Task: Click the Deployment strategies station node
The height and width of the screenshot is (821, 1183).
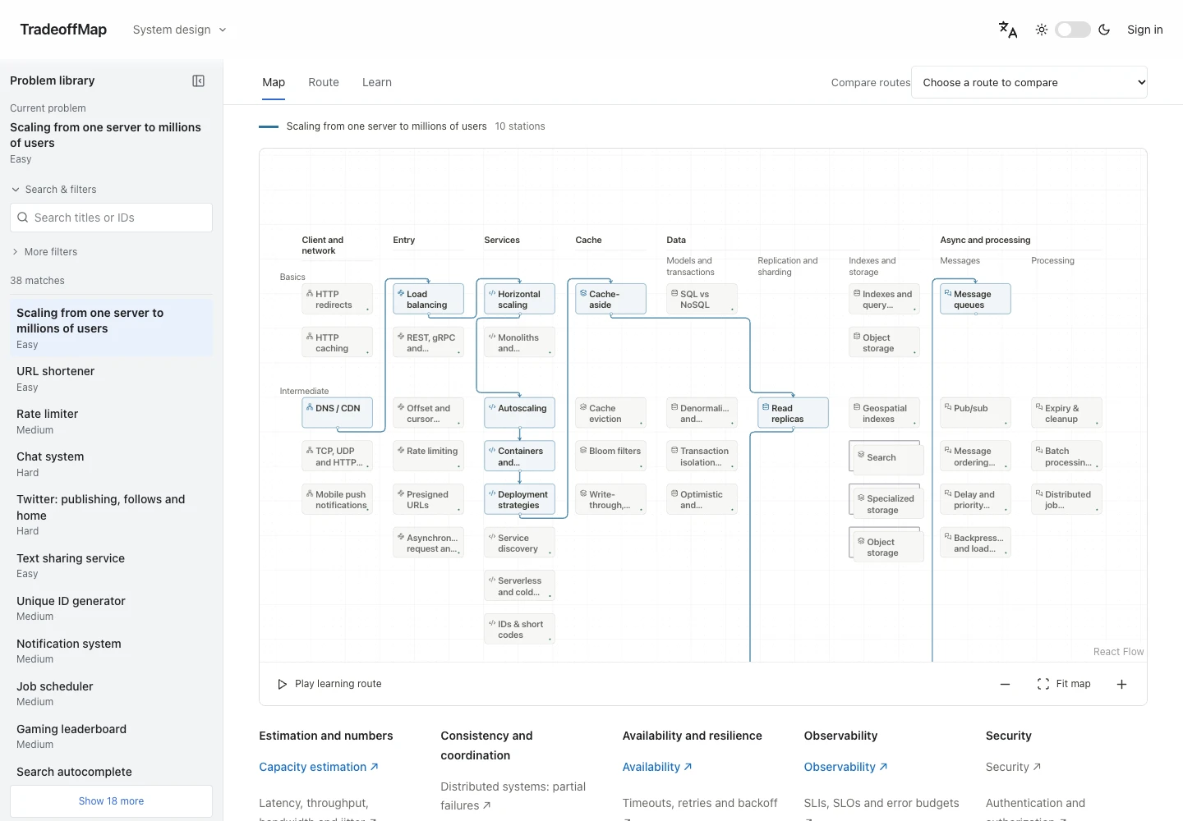Action: click(x=519, y=499)
